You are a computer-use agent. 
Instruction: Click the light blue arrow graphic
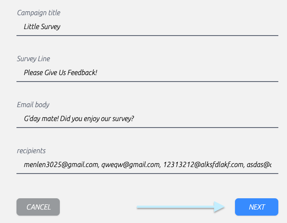click(x=180, y=207)
